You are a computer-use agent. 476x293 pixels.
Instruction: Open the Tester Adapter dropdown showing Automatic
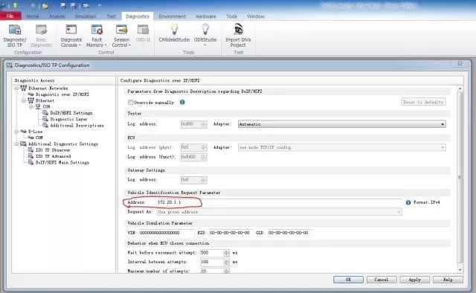(342, 124)
